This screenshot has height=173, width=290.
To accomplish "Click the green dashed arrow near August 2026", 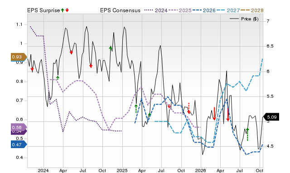I will pos(247,135).
